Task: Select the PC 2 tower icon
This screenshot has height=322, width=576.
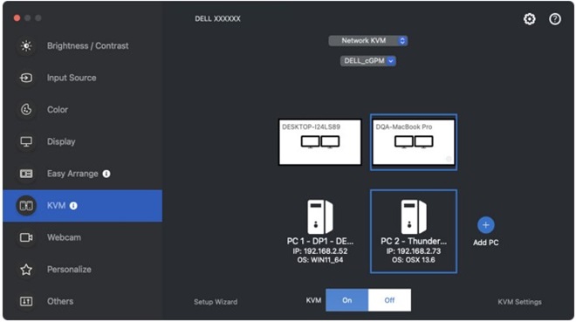Action: [414, 217]
